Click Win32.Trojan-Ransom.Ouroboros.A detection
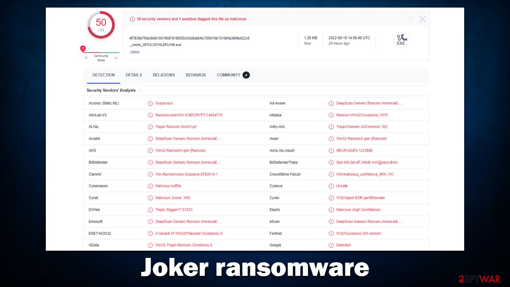The width and height of the screenshot is (510, 287). coord(184,245)
